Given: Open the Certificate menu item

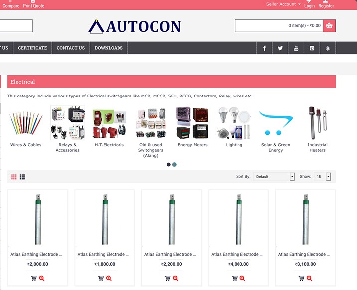Looking at the screenshot, I should click(32, 48).
